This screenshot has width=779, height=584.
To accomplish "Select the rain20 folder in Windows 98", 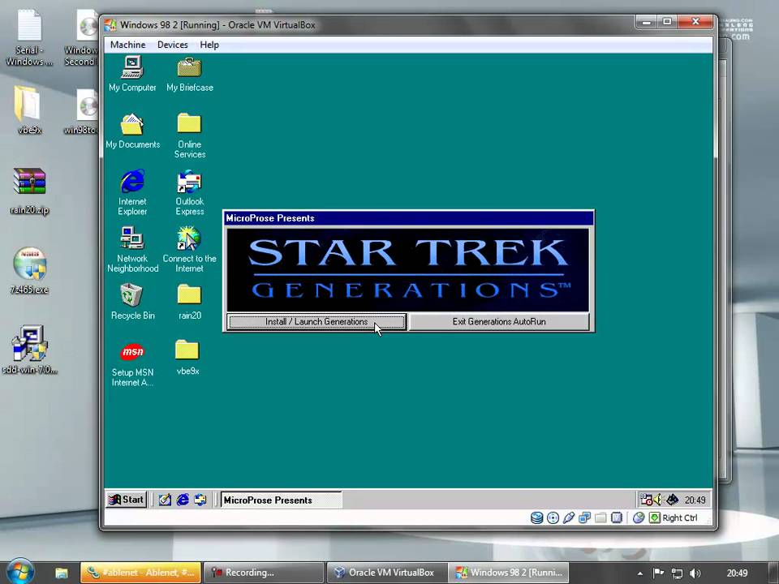I will point(189,302).
